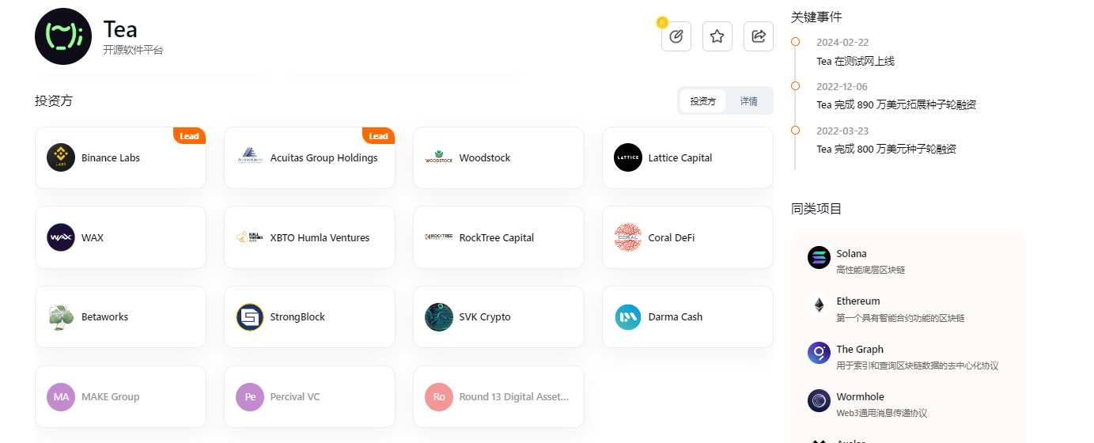
Task: Click the Percival VC Pe avatar
Action: click(250, 396)
